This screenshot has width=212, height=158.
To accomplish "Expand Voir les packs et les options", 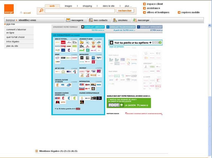I will [x=135, y=43].
